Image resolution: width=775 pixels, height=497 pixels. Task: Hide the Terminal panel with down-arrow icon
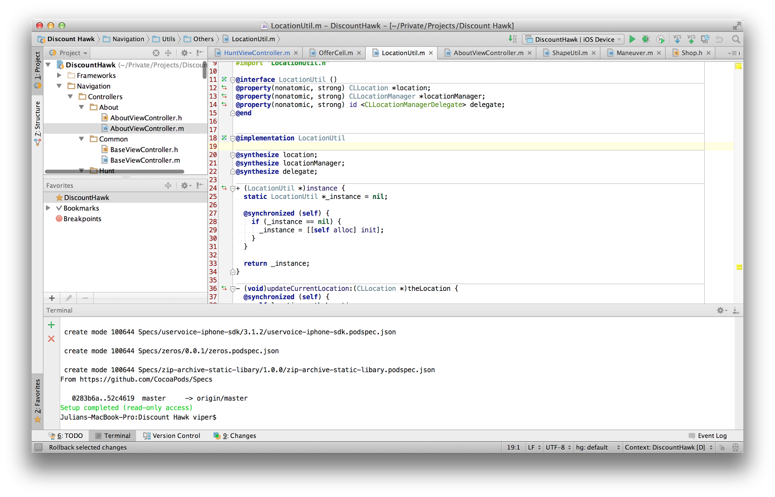point(736,310)
